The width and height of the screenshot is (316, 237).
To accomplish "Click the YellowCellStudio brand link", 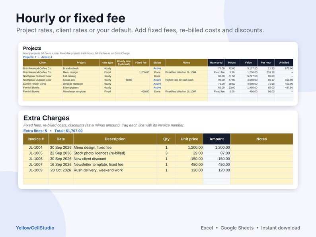I will tap(35, 228).
